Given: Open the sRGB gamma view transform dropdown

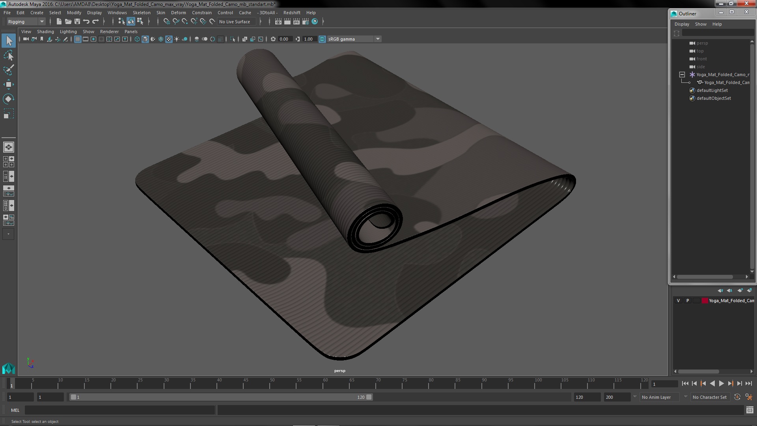Looking at the screenshot, I should [x=354, y=39].
